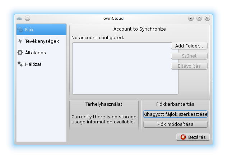
Task: Click the up-down arrows network icon
Action: point(20,64)
